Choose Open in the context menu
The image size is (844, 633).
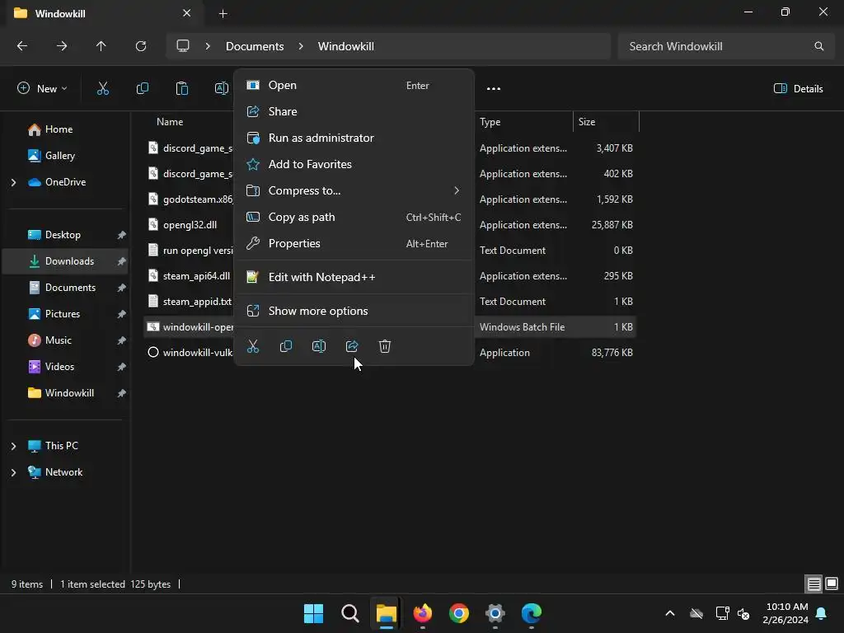tap(354, 85)
